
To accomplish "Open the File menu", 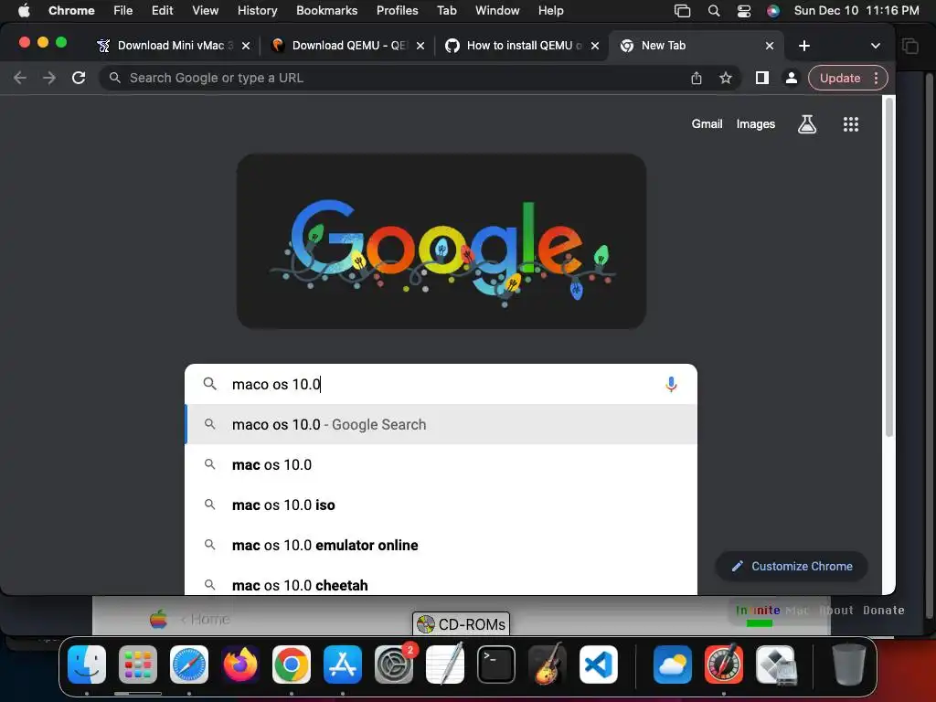I will (x=123, y=10).
